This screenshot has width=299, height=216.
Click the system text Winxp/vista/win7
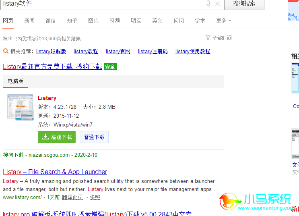(x=73, y=125)
